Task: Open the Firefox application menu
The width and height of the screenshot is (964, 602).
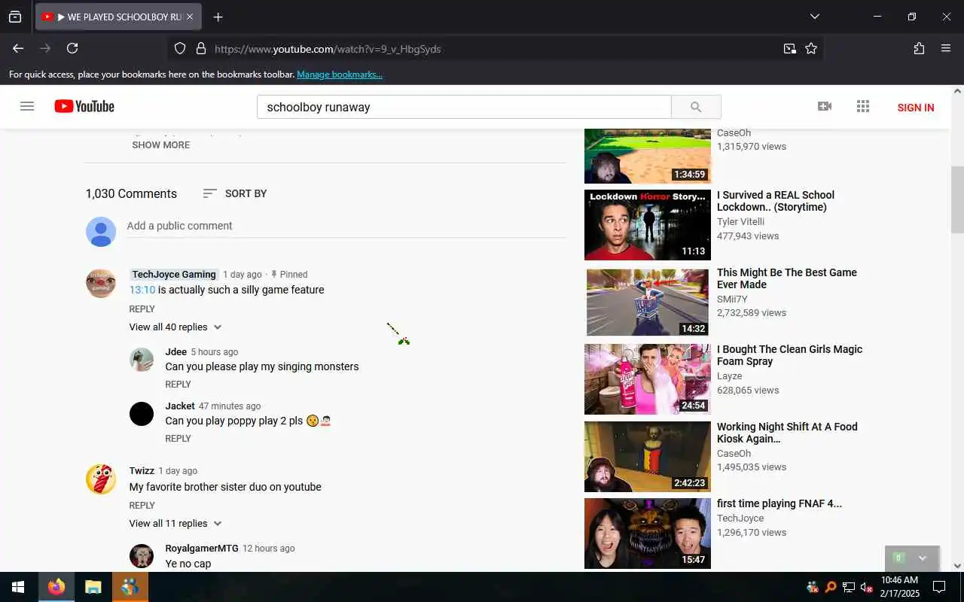Action: 946,48
